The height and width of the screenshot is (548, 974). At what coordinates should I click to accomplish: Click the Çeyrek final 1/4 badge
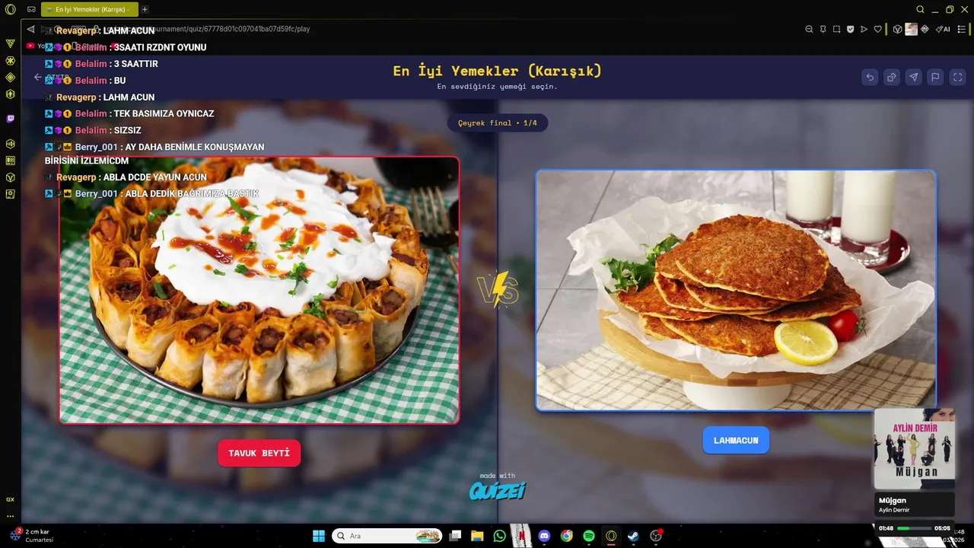pos(498,123)
